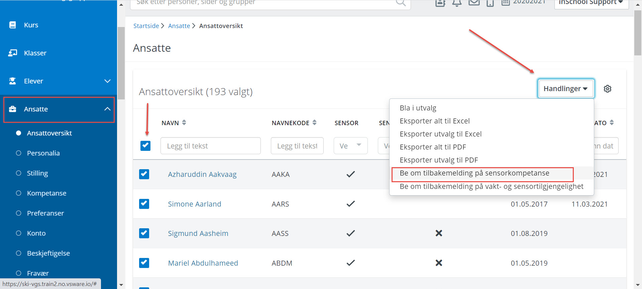Click the main page scrollbar thumb
Viewport: 642px width, 289px height.
pos(638,33)
